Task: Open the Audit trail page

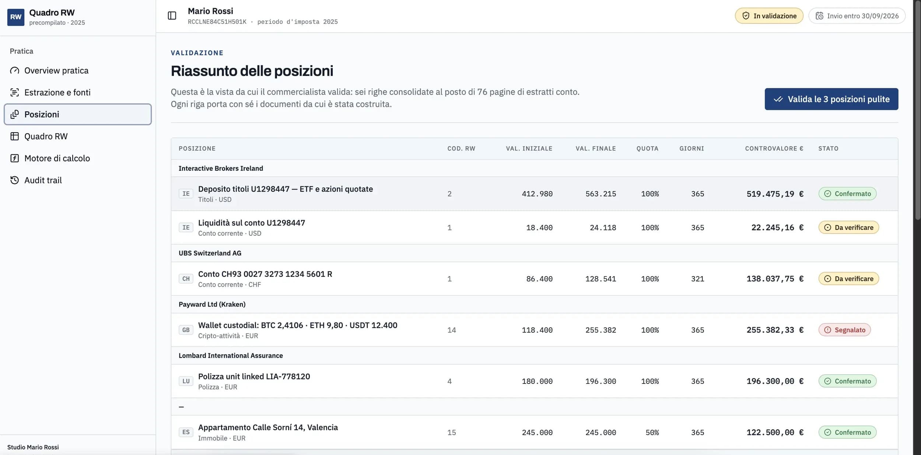Action: pos(78,180)
